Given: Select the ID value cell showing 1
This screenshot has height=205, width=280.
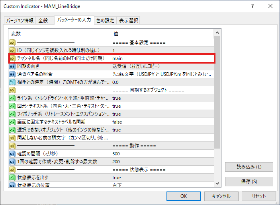Looking at the screenshot, I should pos(162,50).
